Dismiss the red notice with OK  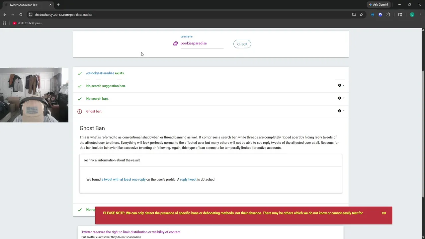384,213
